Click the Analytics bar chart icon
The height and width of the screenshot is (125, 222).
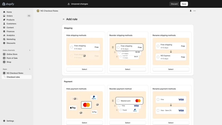click(4, 35)
